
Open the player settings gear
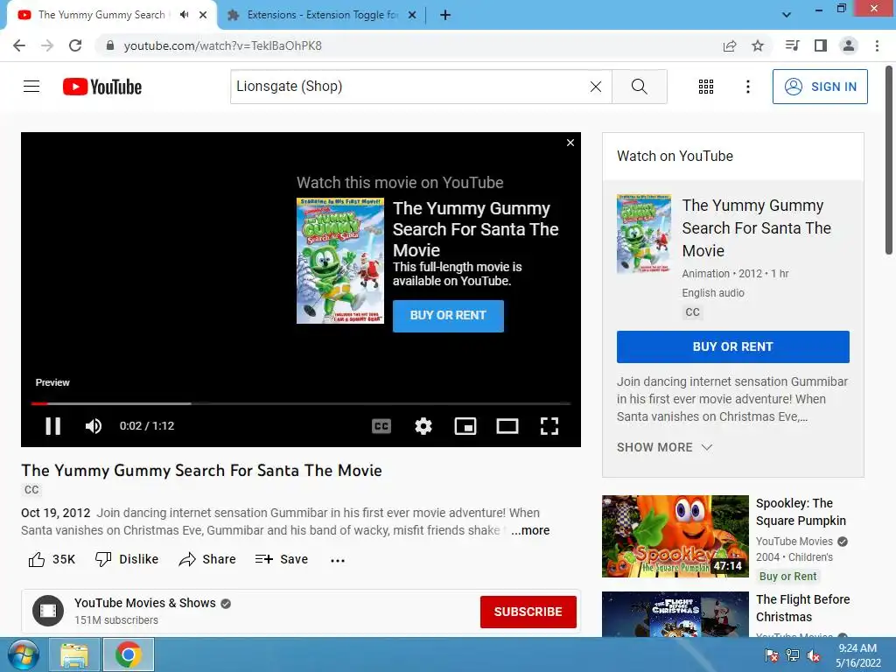[423, 426]
